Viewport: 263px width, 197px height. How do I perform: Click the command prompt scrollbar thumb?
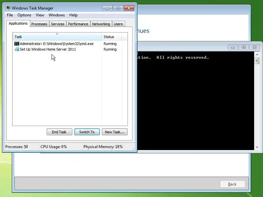(x=257, y=61)
